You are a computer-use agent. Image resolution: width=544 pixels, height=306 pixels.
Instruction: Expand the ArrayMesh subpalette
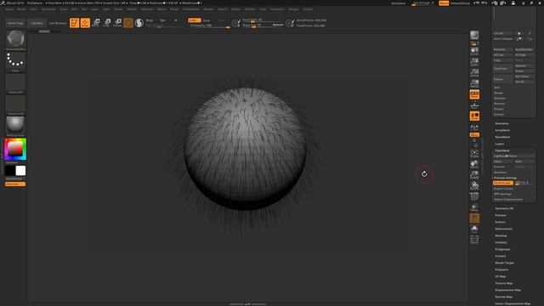(502, 130)
